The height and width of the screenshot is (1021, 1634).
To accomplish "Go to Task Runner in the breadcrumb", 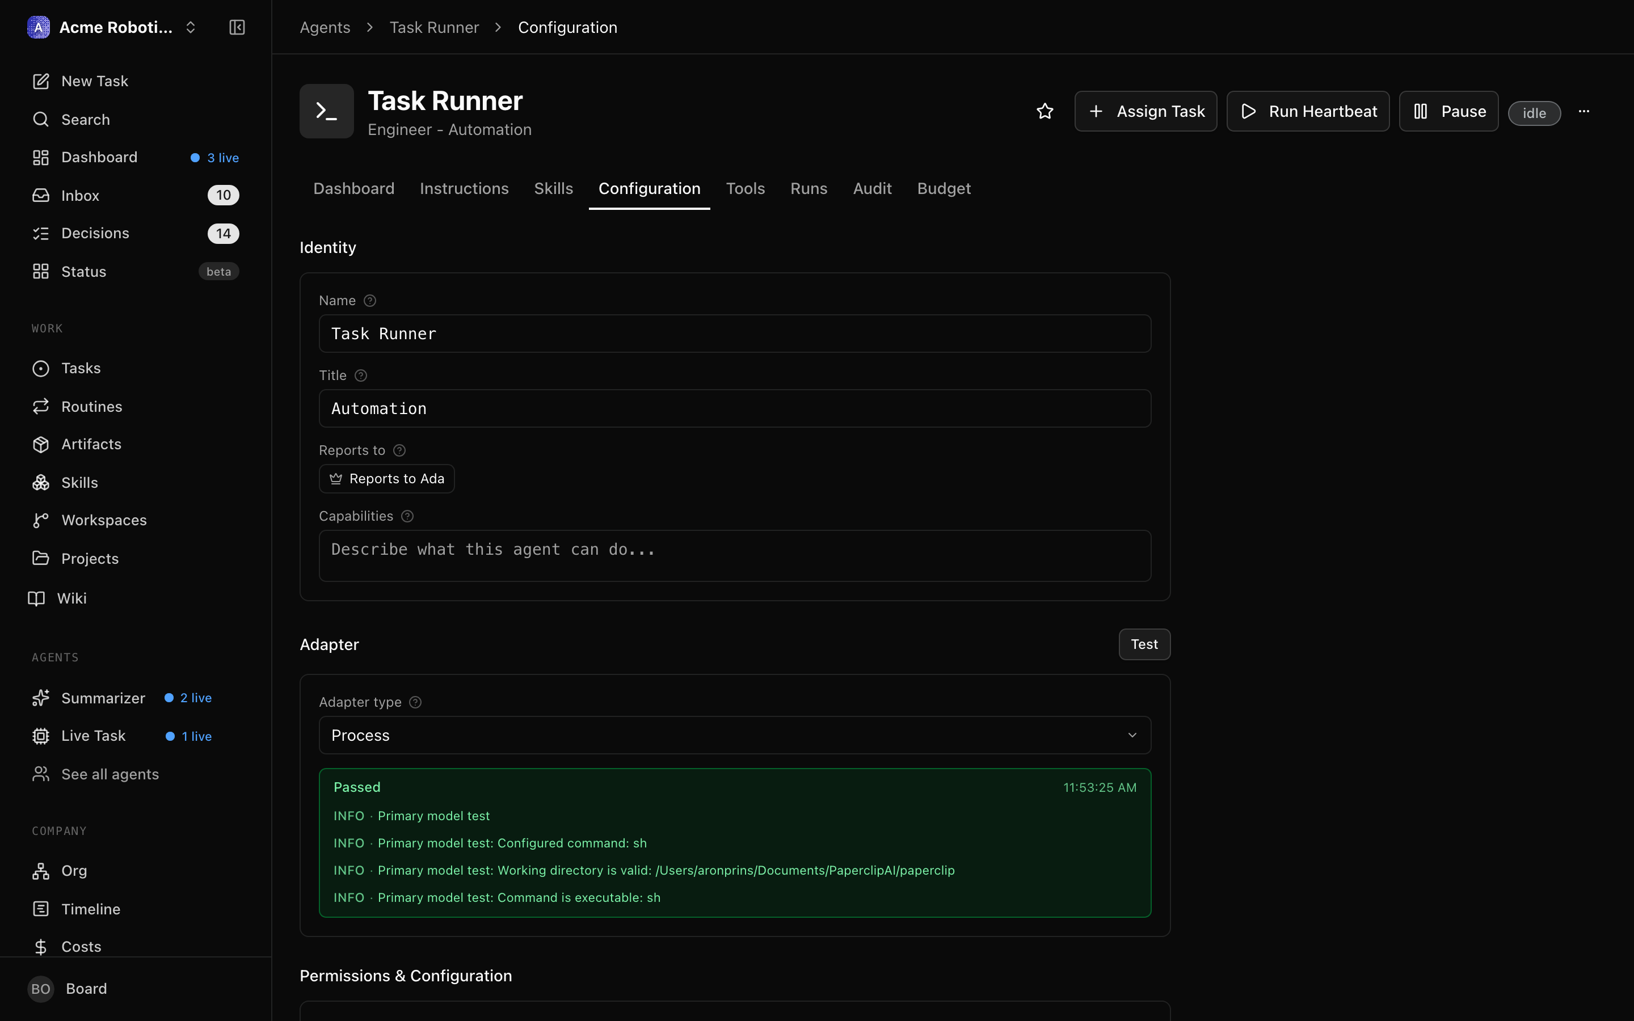I will click(434, 27).
